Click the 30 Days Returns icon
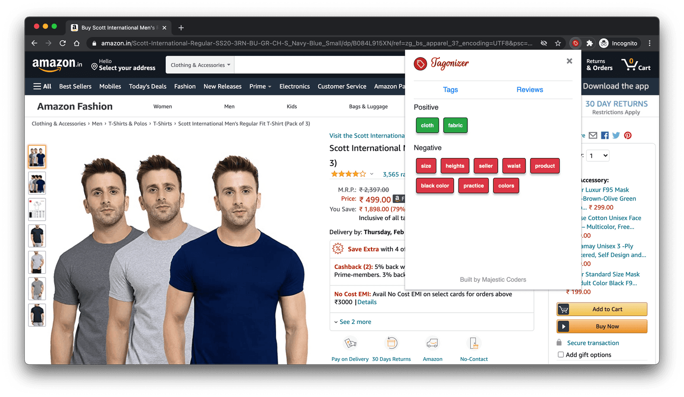This screenshot has width=684, height=397. click(391, 343)
